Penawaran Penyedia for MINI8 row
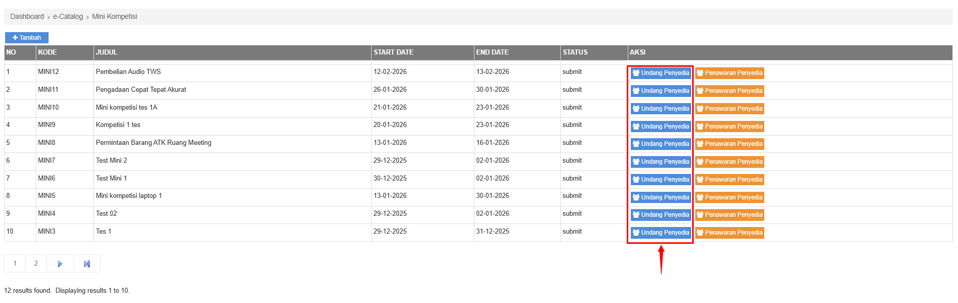This screenshot has height=303, width=958. tap(729, 144)
